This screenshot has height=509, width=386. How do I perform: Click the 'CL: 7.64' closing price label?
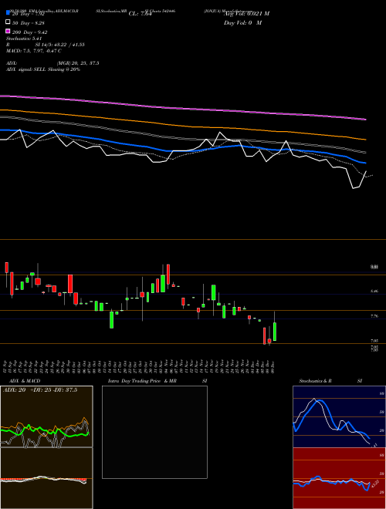pyautogui.click(x=140, y=14)
